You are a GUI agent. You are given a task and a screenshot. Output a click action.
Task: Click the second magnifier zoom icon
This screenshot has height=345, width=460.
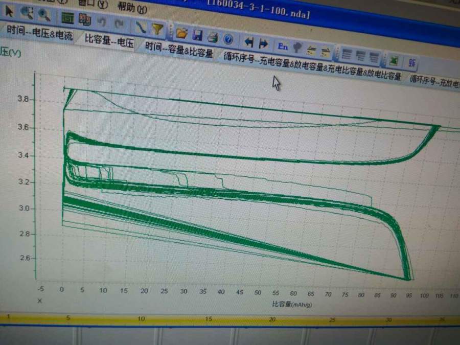[44, 15]
